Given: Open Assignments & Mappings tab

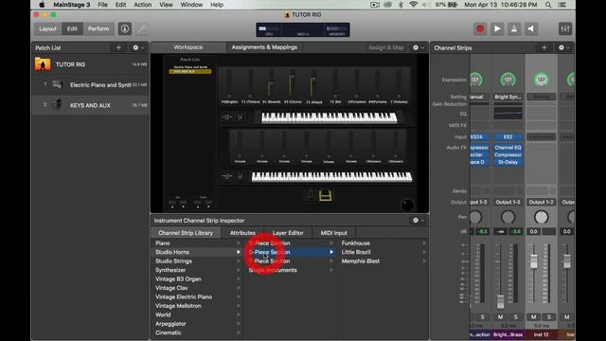Looking at the screenshot, I should (x=264, y=47).
